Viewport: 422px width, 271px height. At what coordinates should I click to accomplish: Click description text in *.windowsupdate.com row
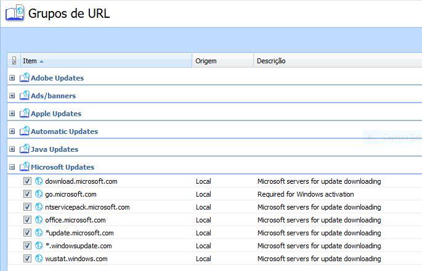319,246
